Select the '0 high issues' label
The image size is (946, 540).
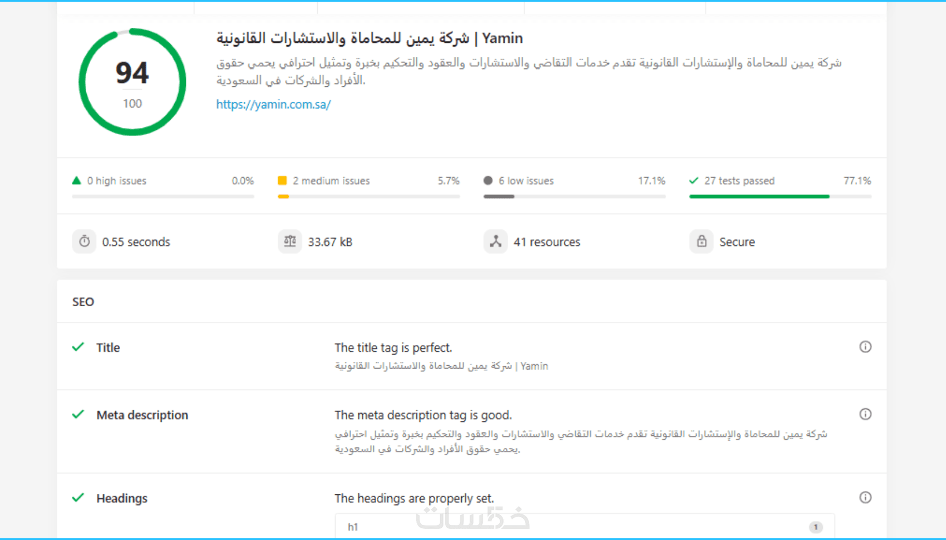coord(117,181)
